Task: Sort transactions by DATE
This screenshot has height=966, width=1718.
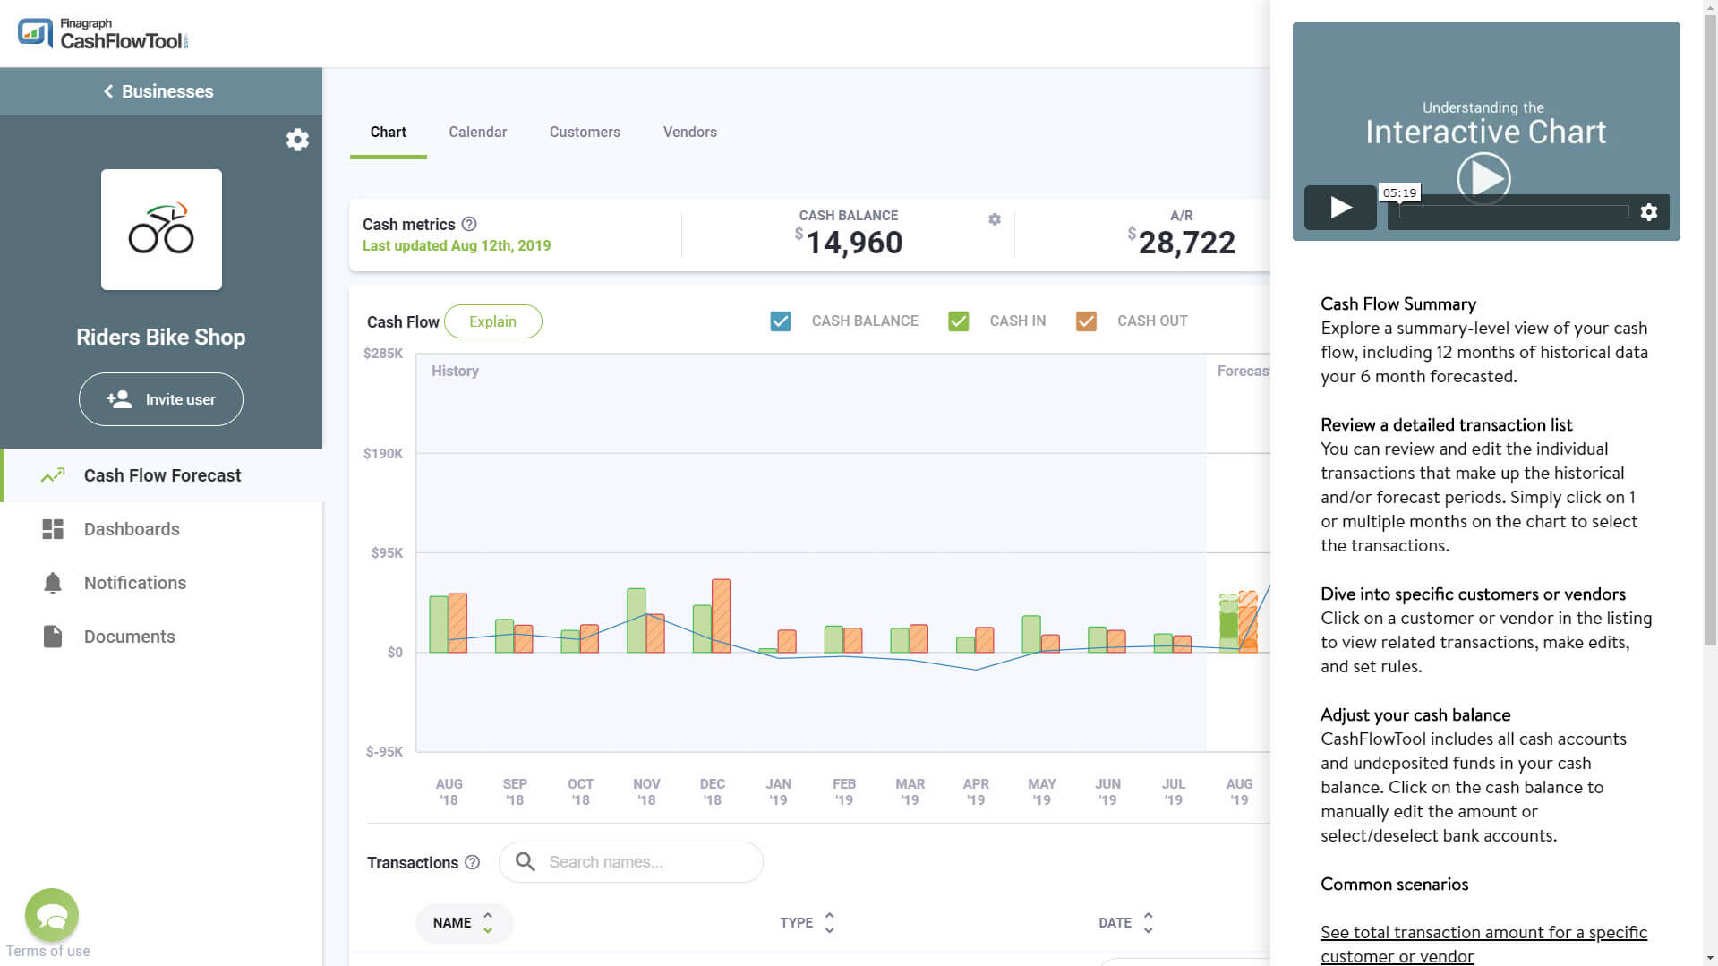Action: tap(1125, 923)
